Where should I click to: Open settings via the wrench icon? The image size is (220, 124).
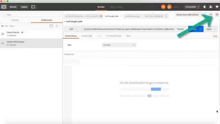click(x=211, y=7)
